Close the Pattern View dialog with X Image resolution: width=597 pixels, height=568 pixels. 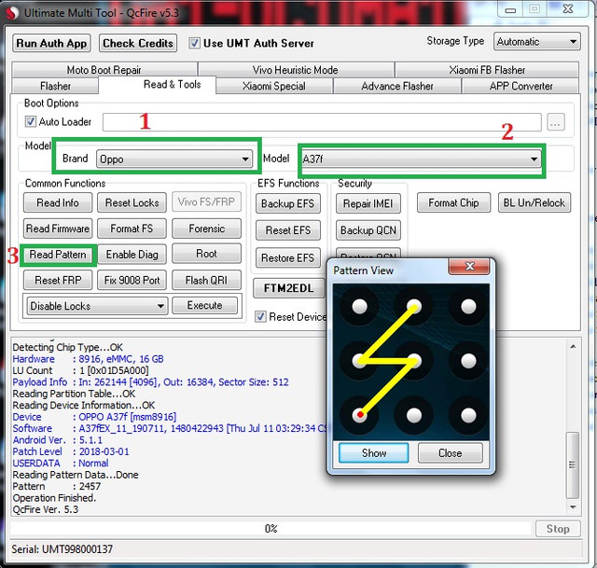469,266
